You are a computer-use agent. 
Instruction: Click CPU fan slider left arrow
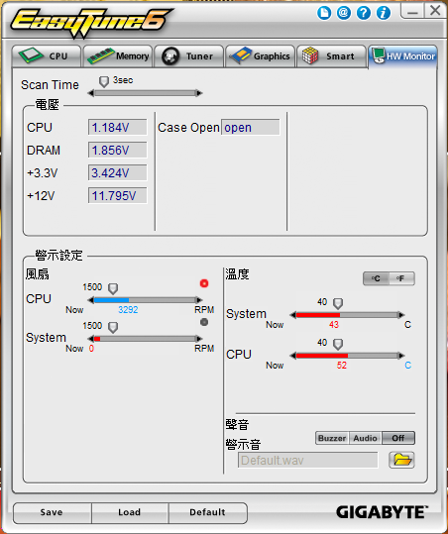[90, 300]
